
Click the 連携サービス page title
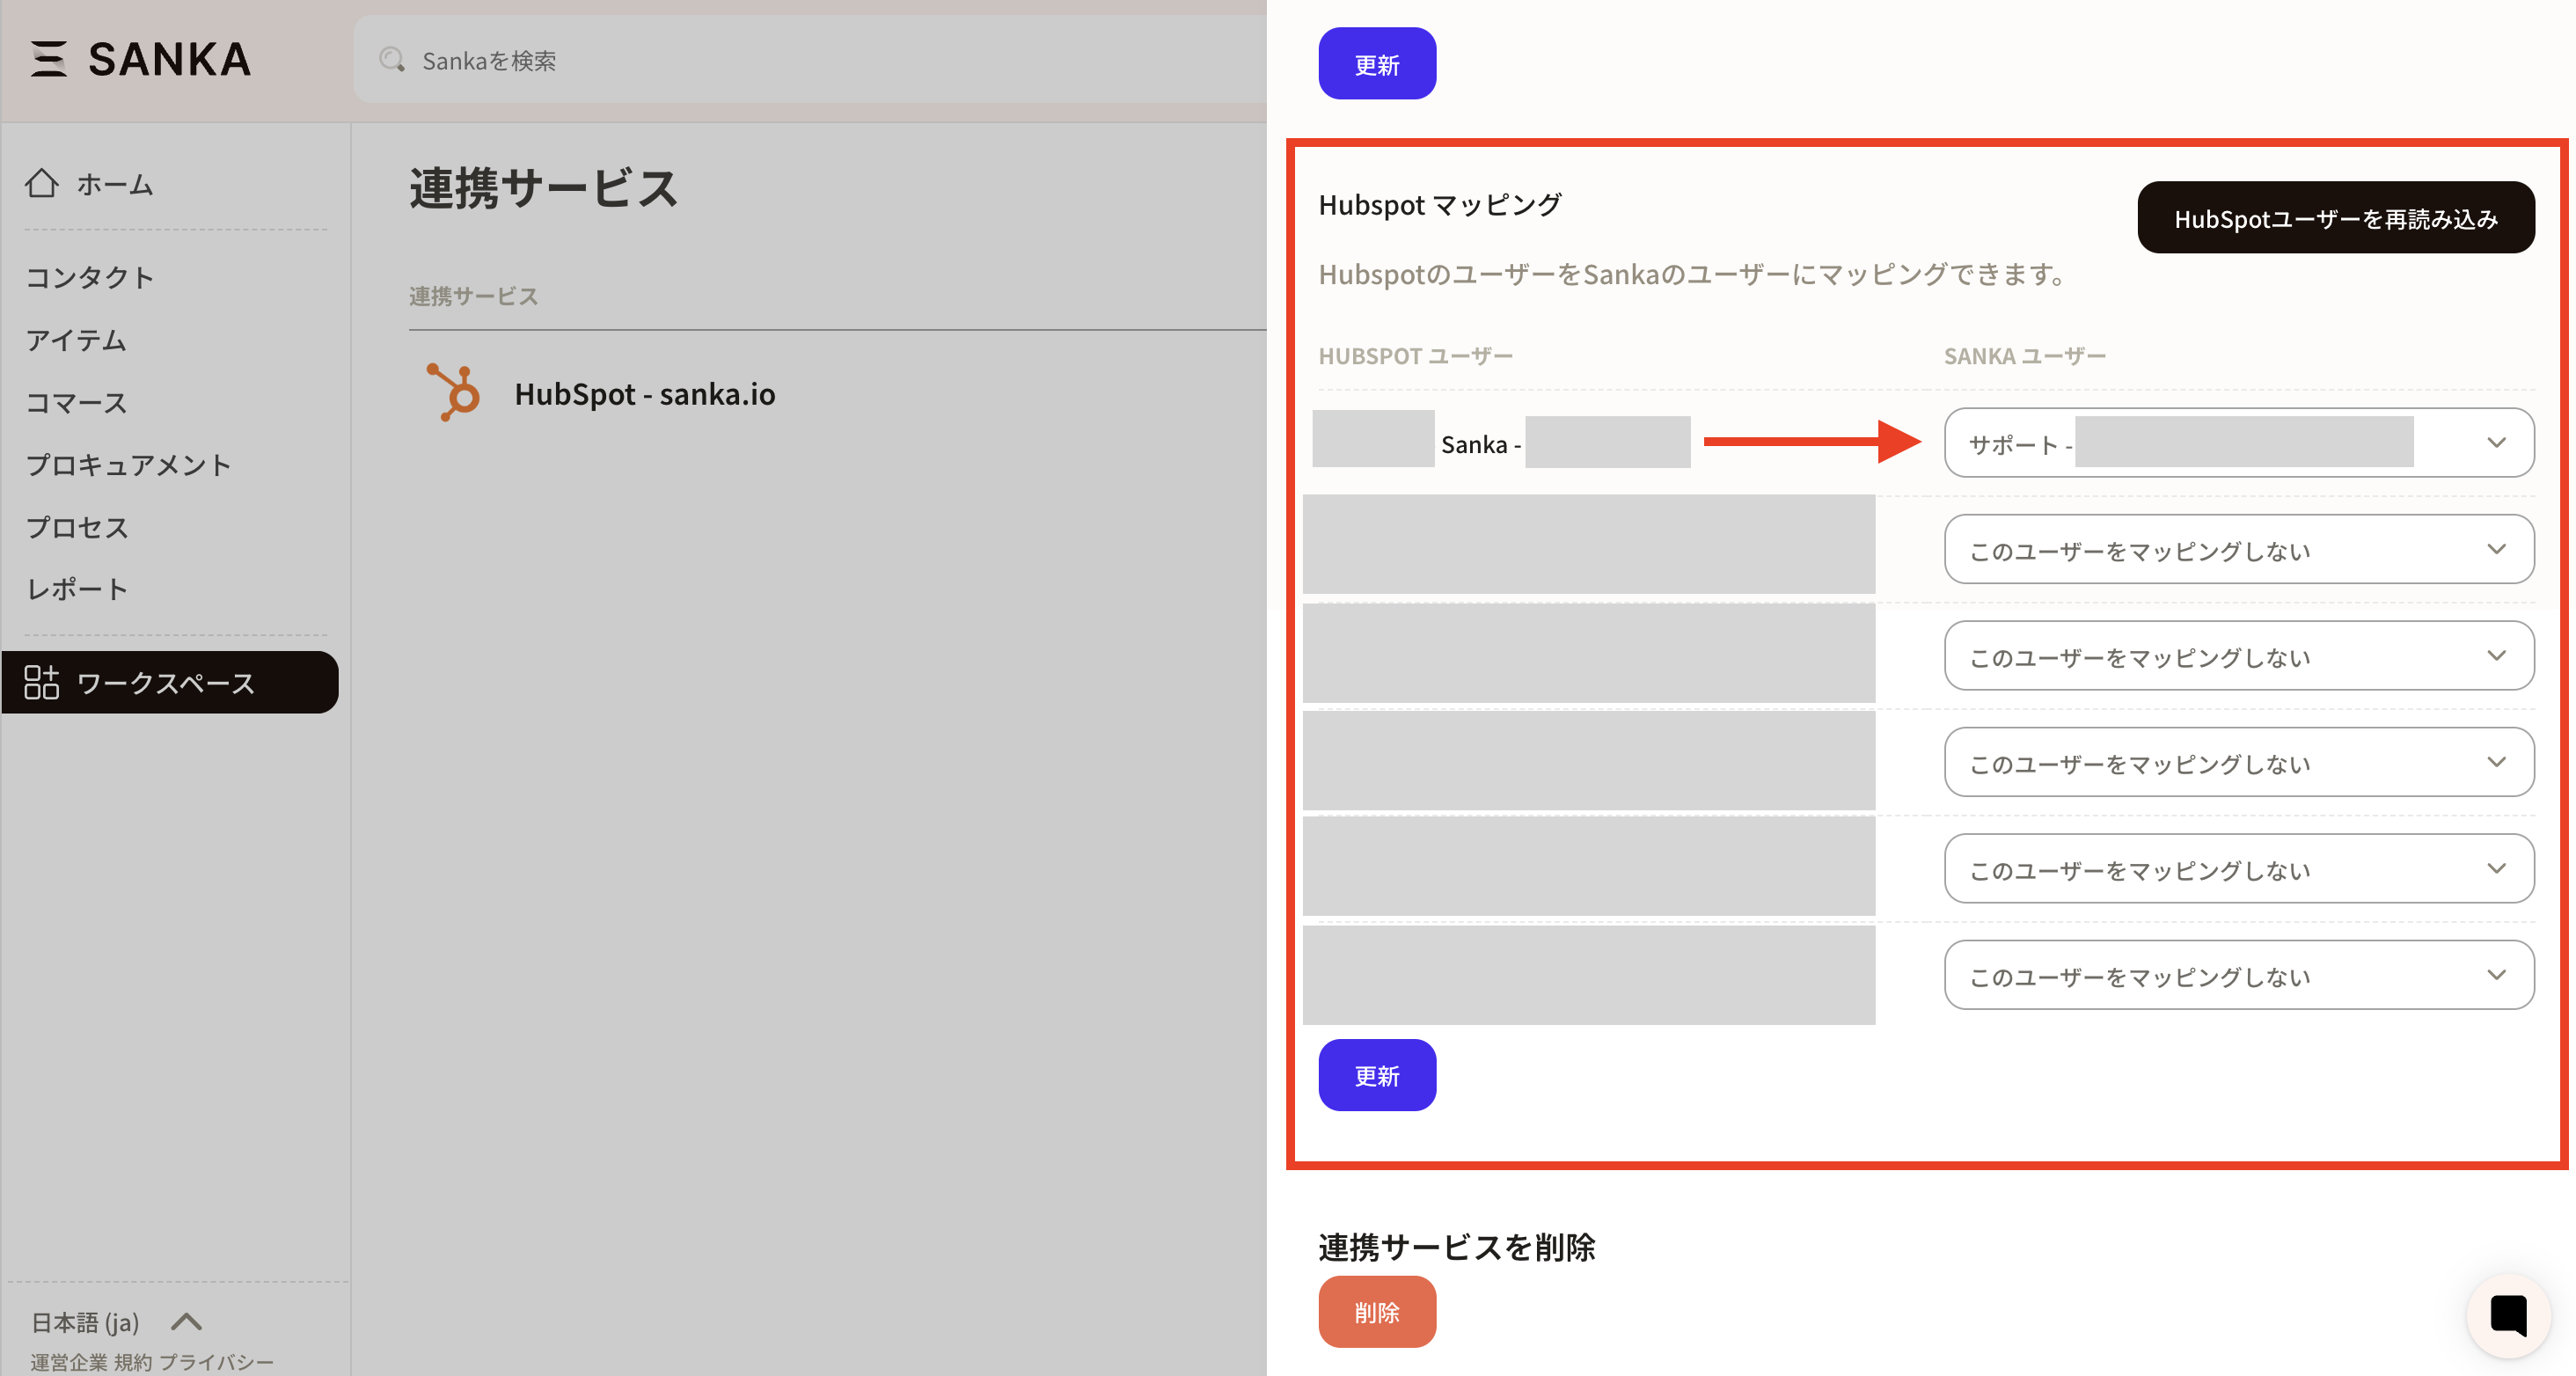point(543,188)
